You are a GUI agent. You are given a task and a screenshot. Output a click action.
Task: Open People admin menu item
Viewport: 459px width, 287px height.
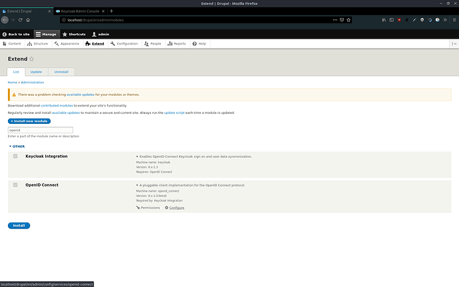coord(153,44)
